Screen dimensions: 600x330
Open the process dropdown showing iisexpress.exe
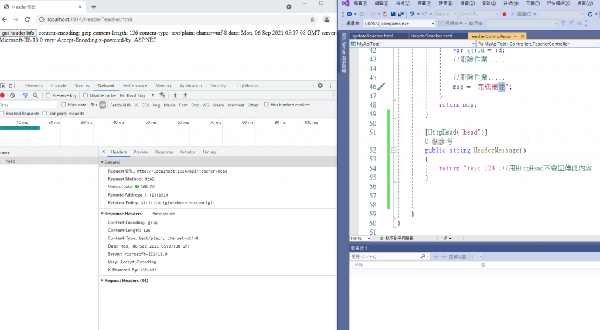tap(399, 23)
